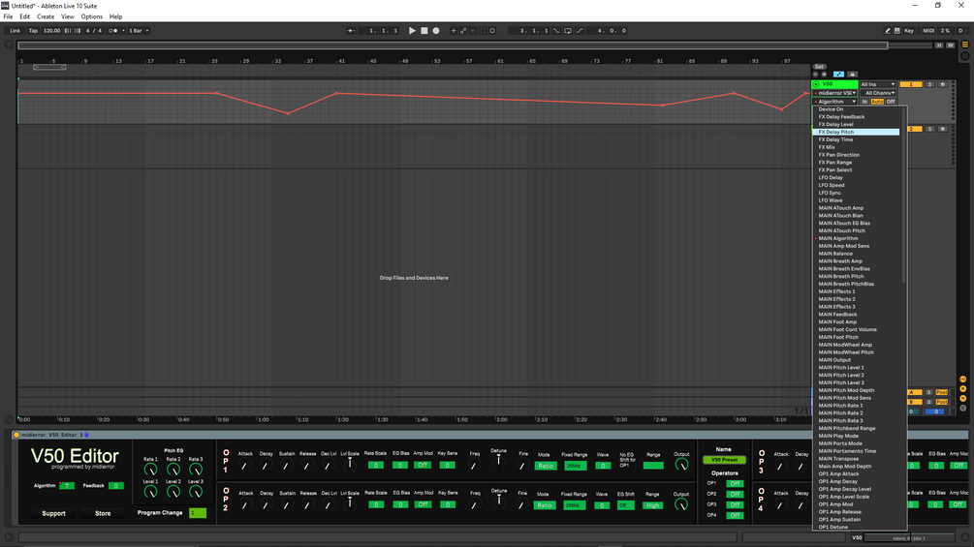This screenshot has width=974, height=547.
Task: Click the tempo 120.00 field
Action: point(51,30)
